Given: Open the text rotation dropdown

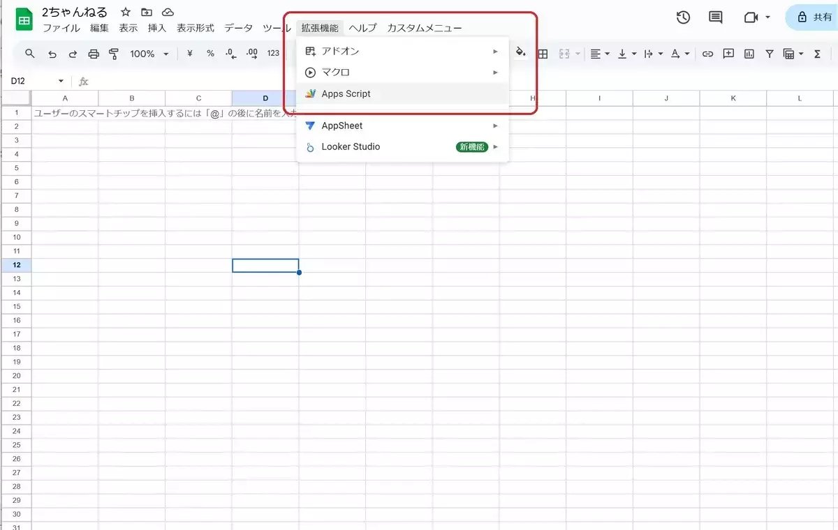Looking at the screenshot, I should 679,54.
